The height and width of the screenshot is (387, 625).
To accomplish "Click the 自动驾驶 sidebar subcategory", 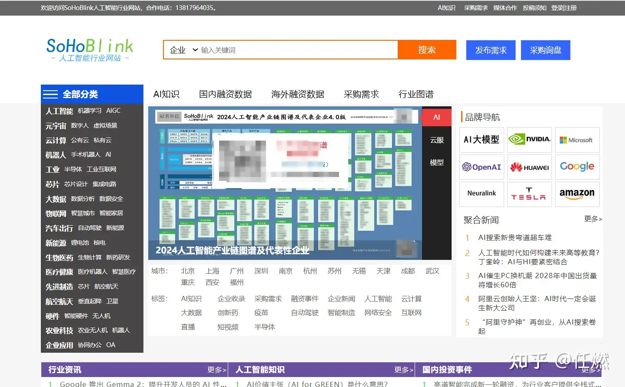I will 90,228.
